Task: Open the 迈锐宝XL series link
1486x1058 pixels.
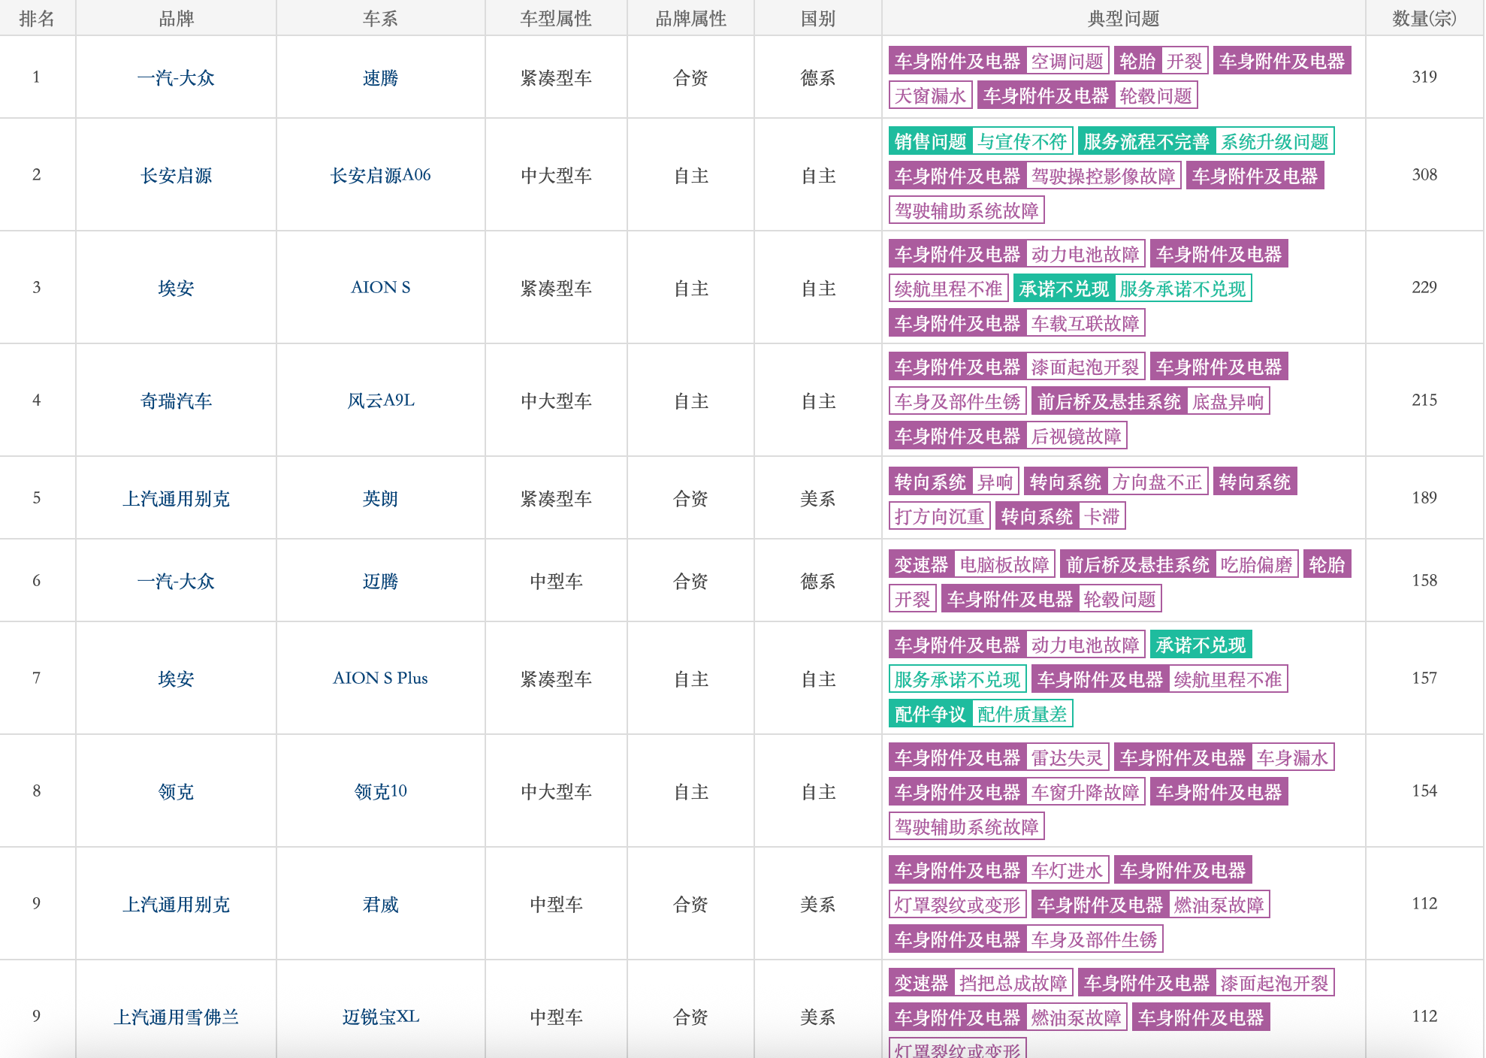Action: click(380, 1017)
